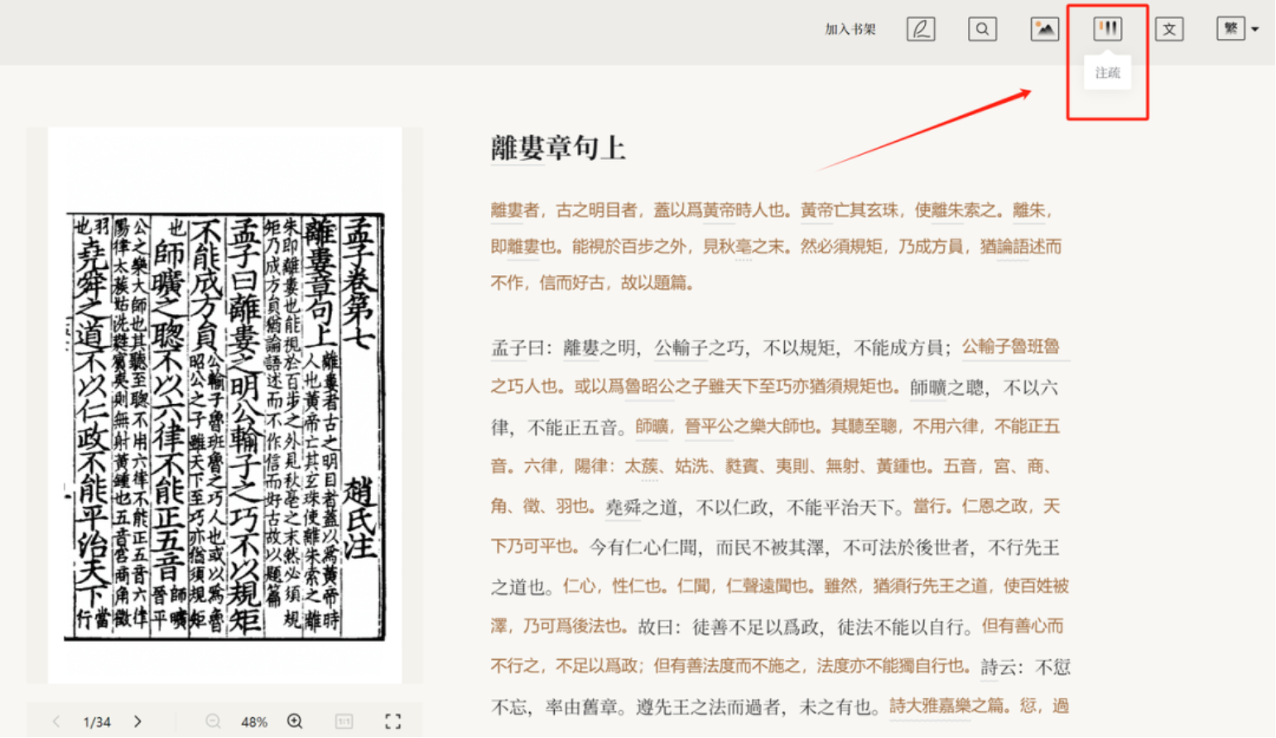The image size is (1276, 738).
Task: Click the 1/34 page number indicator
Action: pos(97,722)
